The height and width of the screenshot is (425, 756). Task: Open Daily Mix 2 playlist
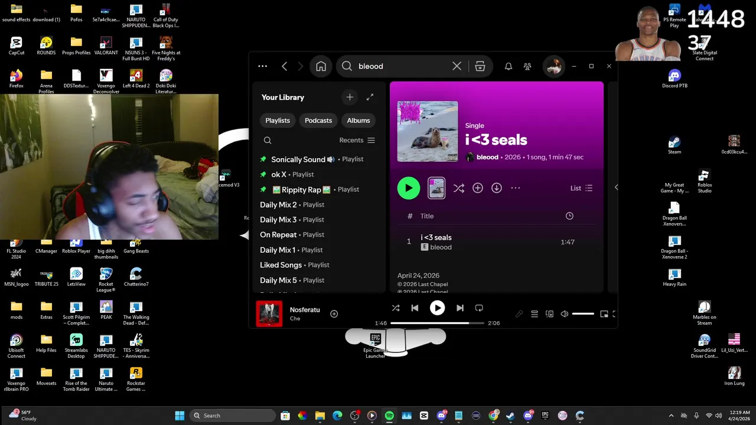coord(318,205)
